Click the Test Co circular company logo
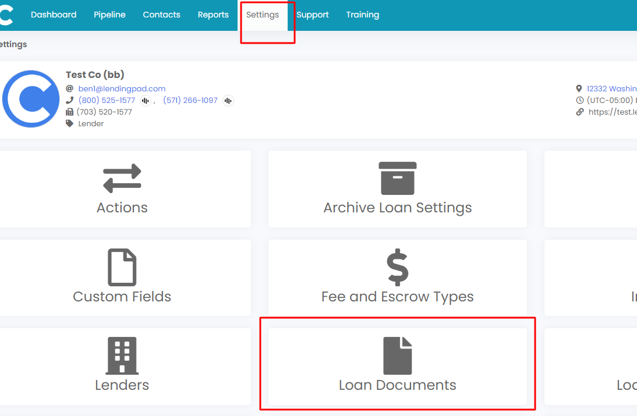Viewport: 637px width, 416px height. 30,98
